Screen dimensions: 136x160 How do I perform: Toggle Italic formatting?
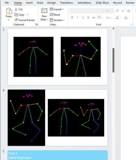77,17
